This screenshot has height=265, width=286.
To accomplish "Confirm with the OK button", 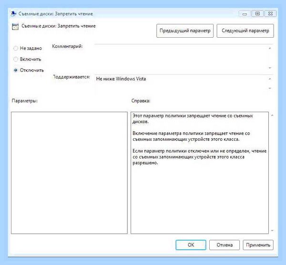I will (x=191, y=245).
